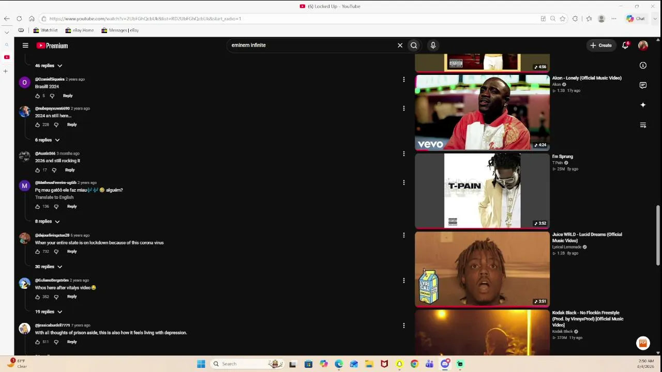662x372 pixels.
Task: Open the sidebar chevron next to Copilot Chat
Action: pos(655,19)
